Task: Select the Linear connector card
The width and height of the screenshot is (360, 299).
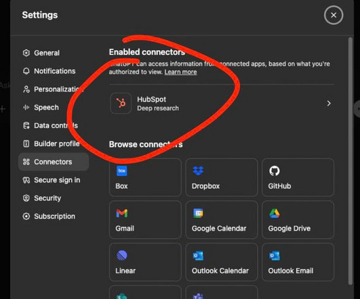Action: coord(145,262)
